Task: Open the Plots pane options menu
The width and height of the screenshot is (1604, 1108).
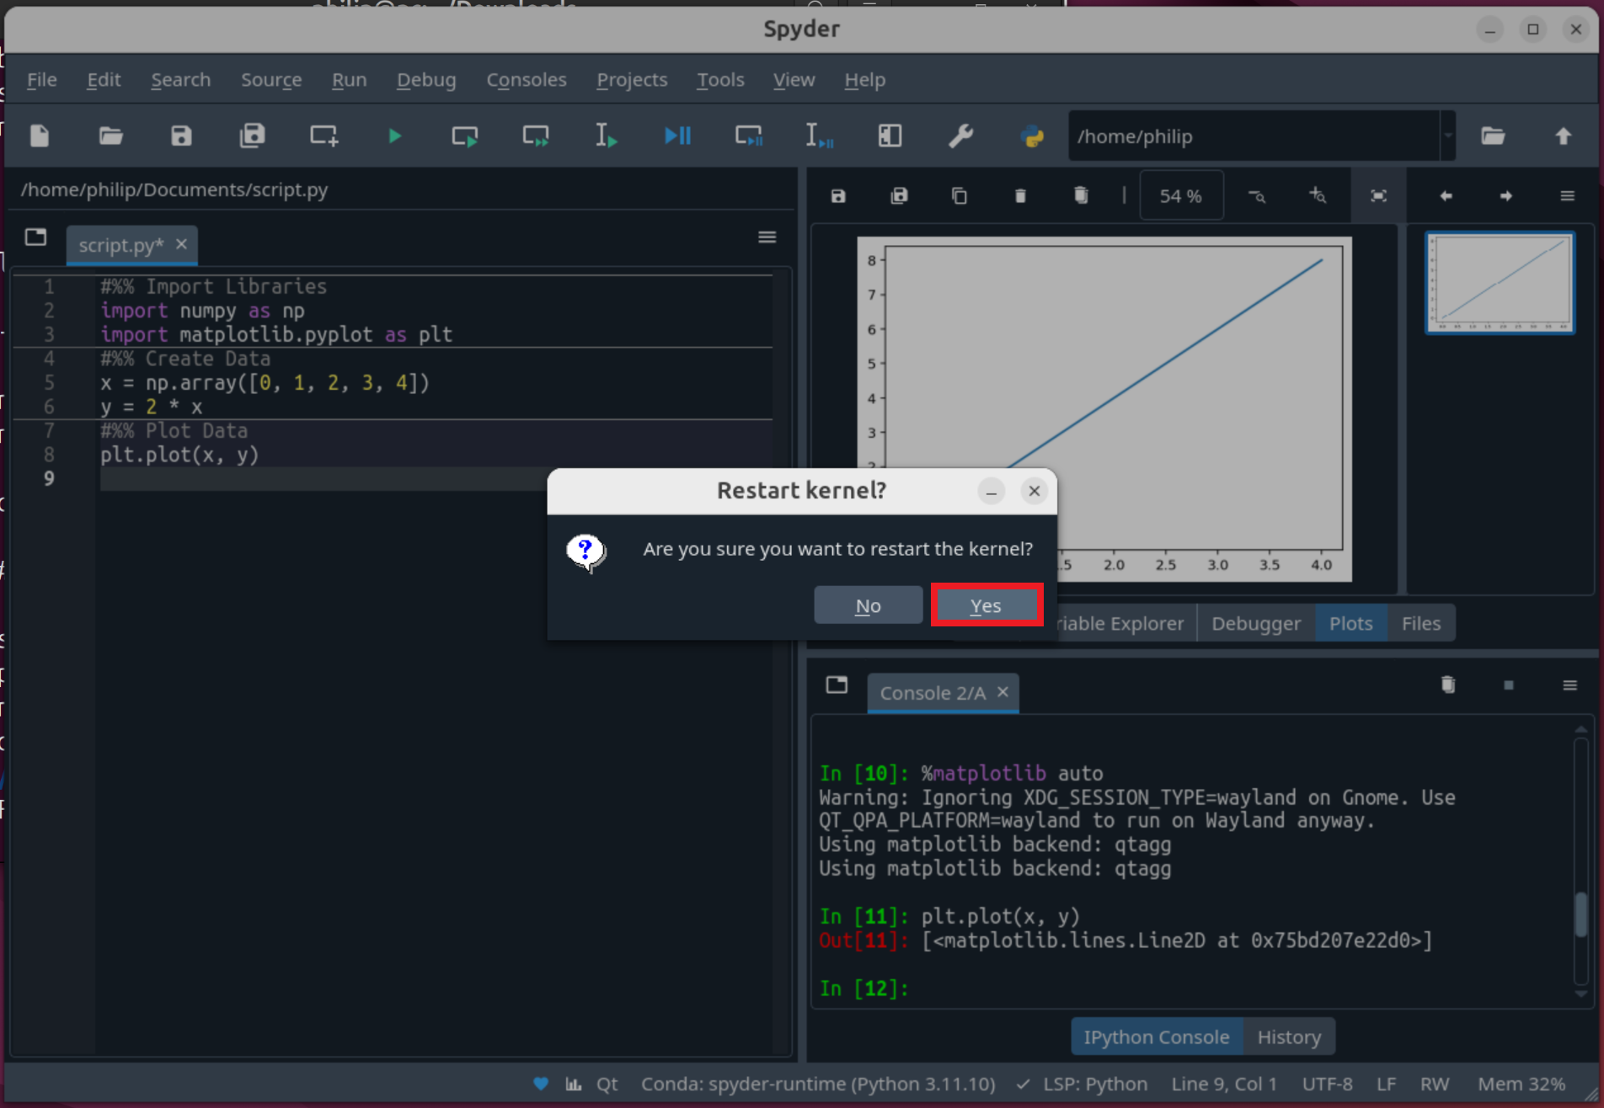Action: click(x=1567, y=196)
